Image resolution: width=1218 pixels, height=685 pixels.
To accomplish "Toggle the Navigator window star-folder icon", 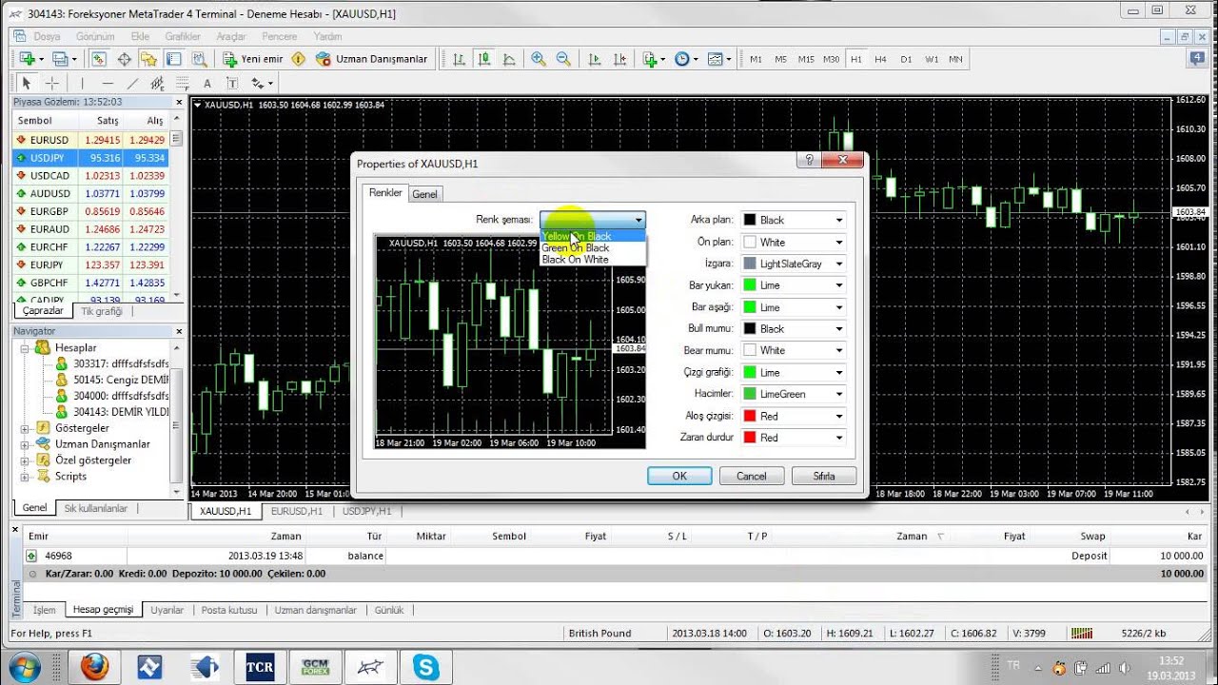I will pos(148,59).
